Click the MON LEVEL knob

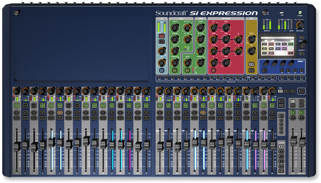click(x=299, y=25)
